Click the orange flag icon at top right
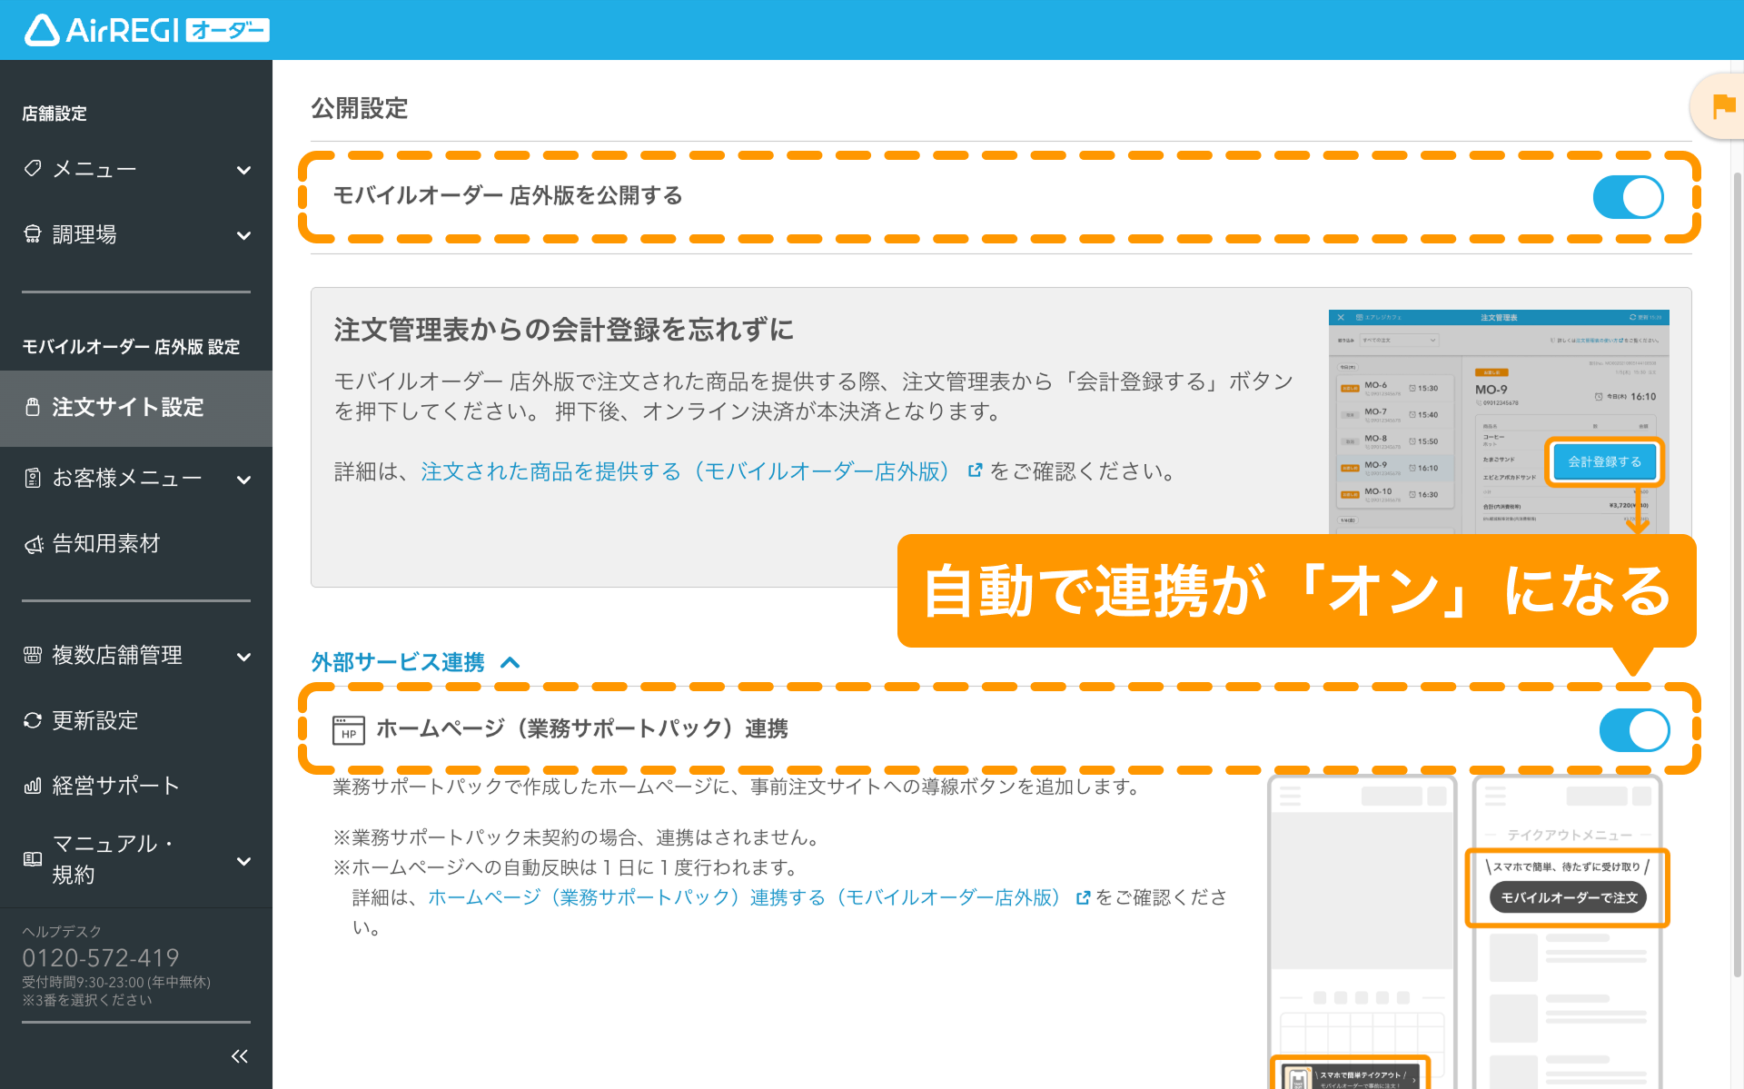 pos(1723,106)
